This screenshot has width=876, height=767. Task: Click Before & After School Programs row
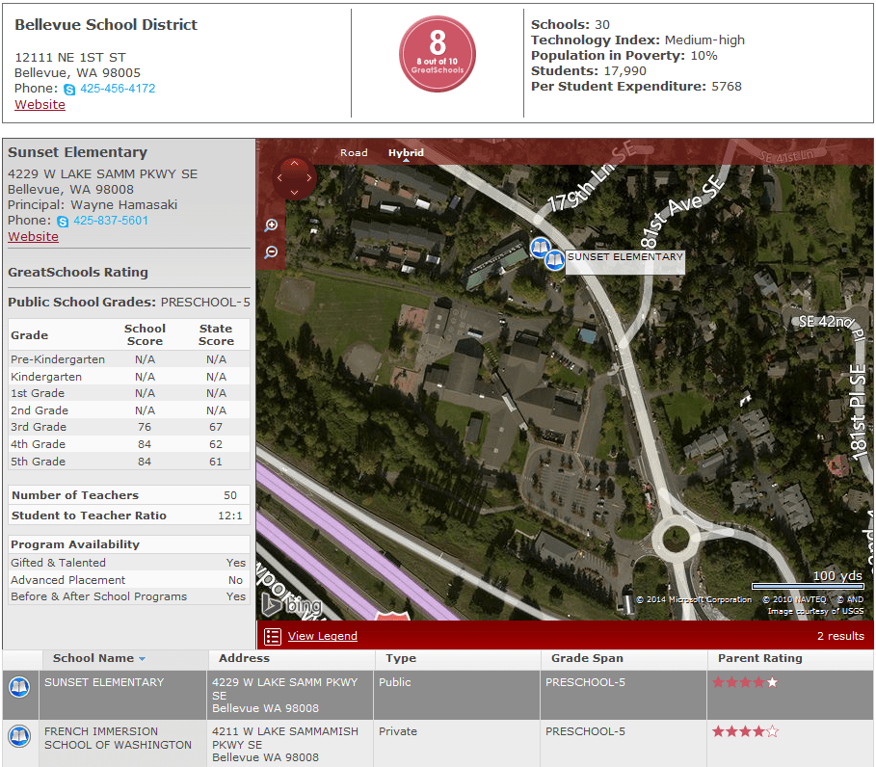(129, 596)
